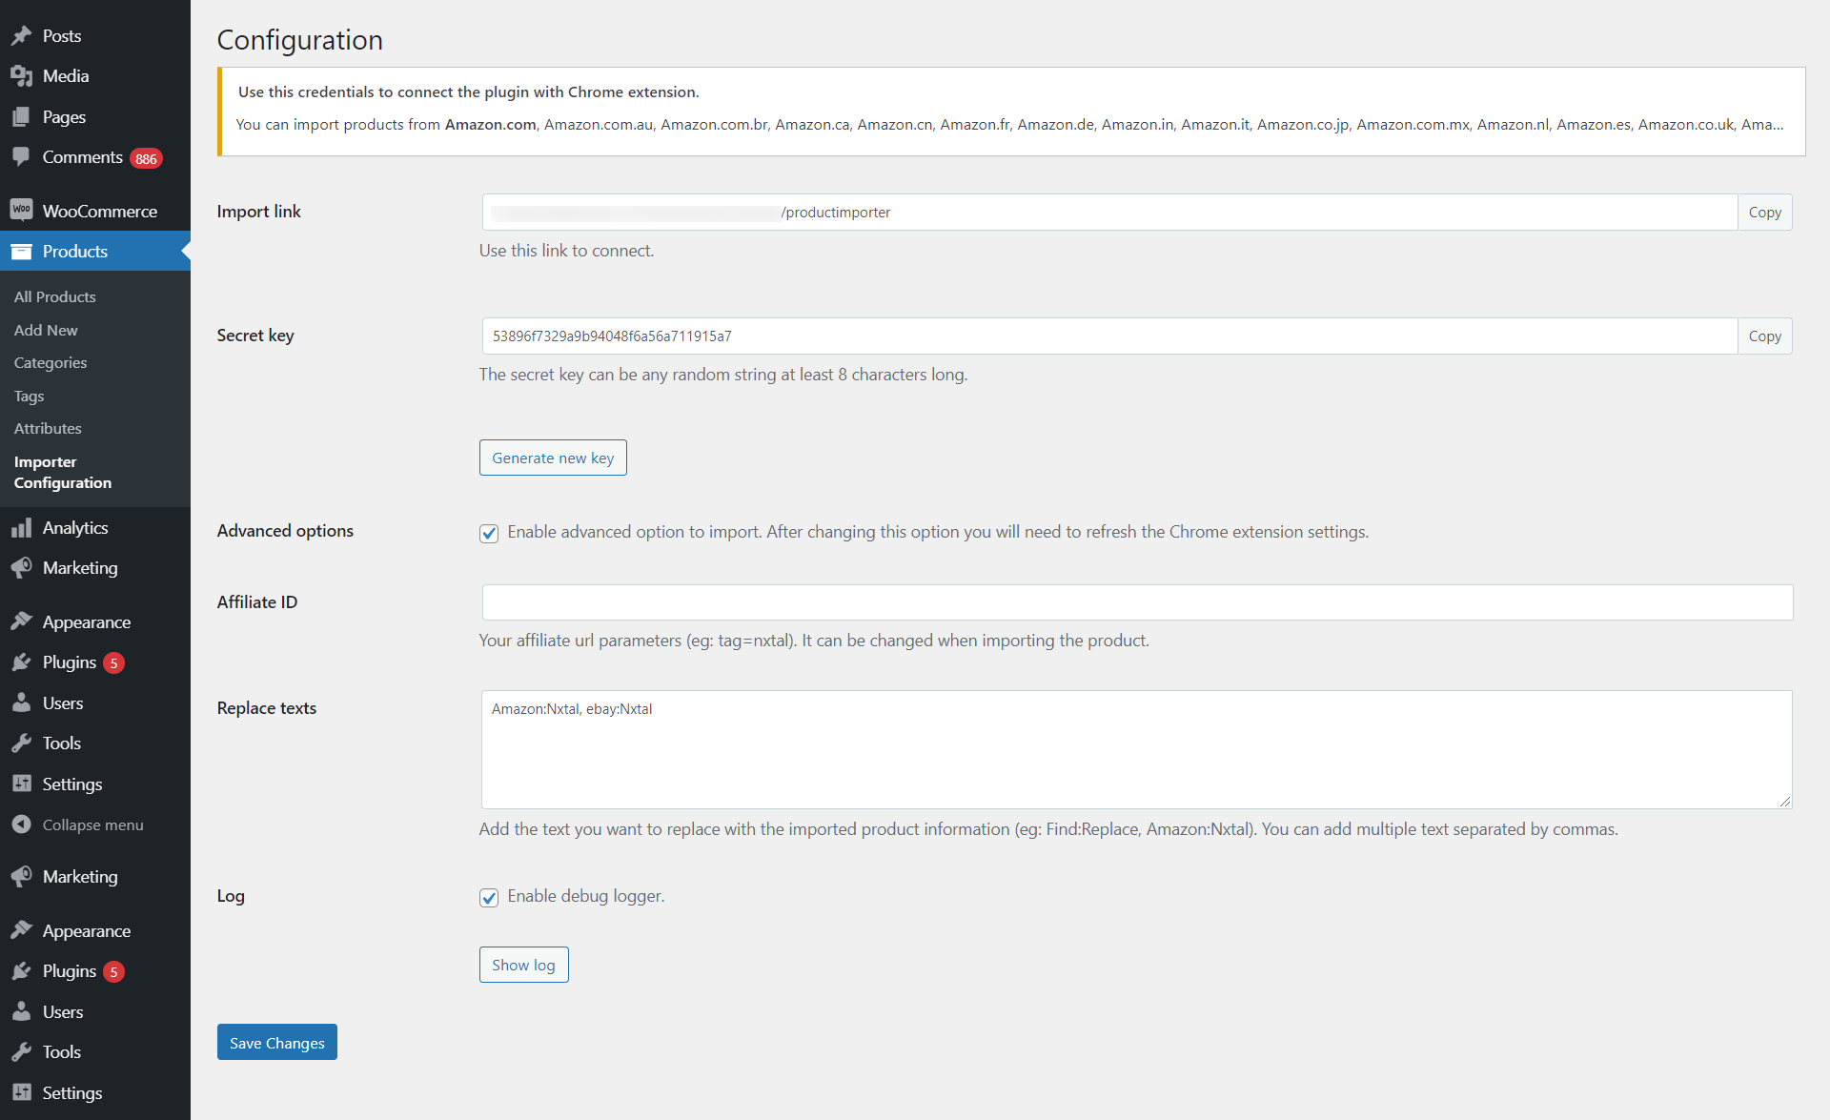Click the Analytics bar chart icon
1830x1120 pixels.
pyautogui.click(x=21, y=528)
